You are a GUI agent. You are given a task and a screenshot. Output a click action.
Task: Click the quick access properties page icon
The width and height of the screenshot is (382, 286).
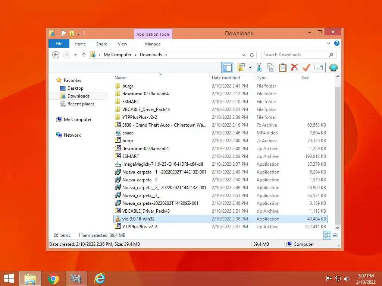63,33
